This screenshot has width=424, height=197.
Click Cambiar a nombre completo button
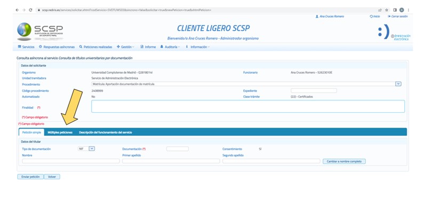tap(344, 161)
